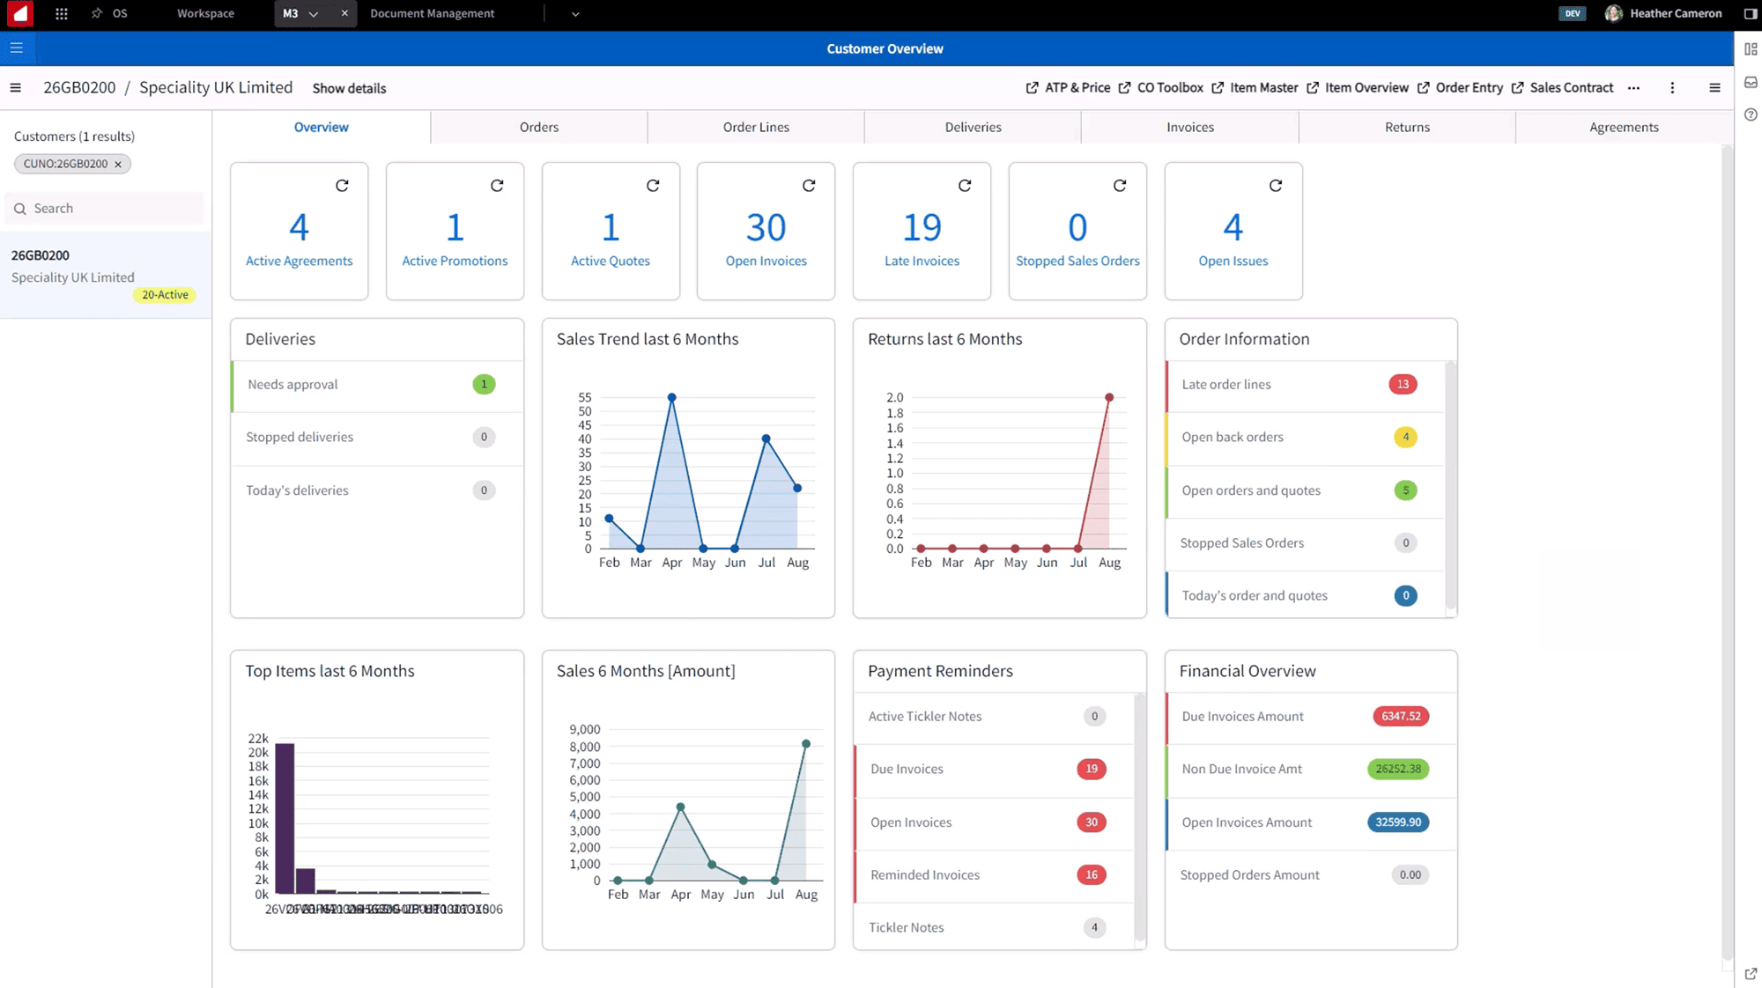Click the Late order lines row
Screen dimensions: 1762x988
[1305, 385]
